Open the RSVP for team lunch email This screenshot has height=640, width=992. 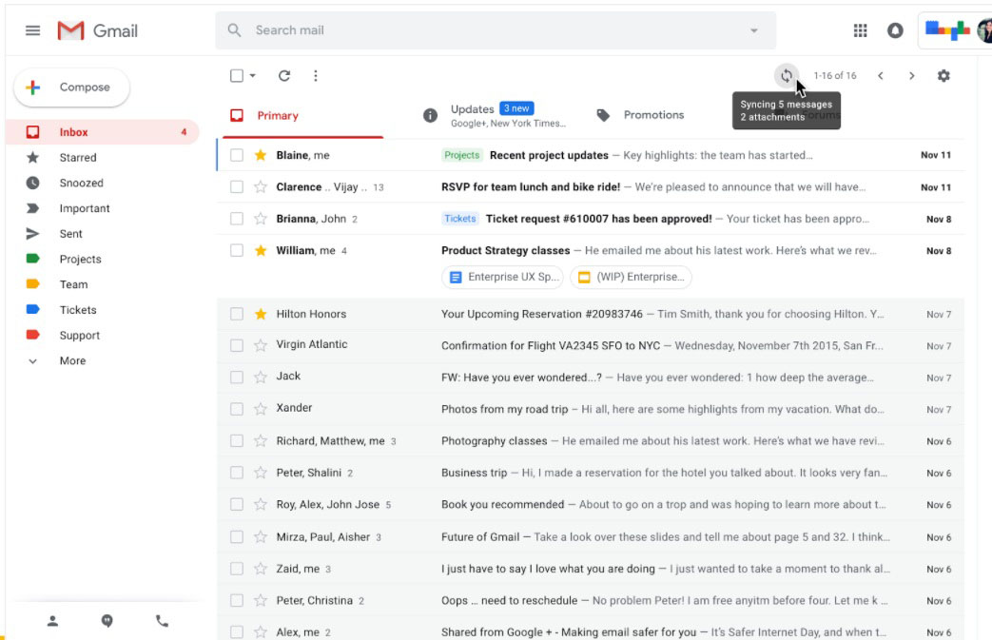(x=591, y=187)
